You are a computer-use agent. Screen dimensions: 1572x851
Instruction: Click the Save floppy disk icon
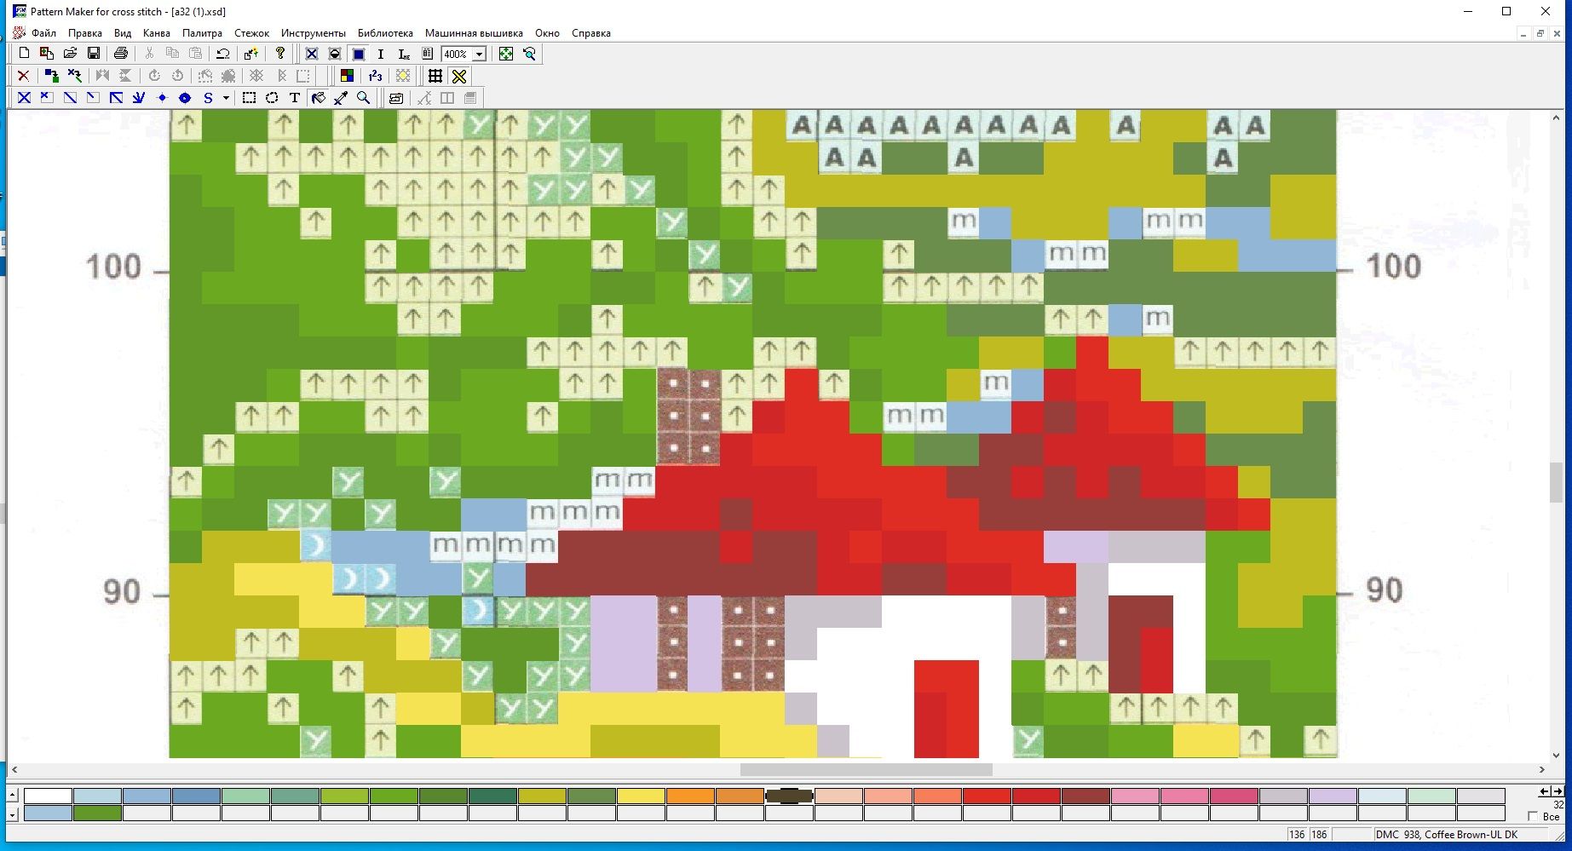(x=94, y=54)
